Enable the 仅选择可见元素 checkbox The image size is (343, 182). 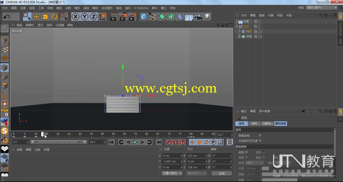point(260,141)
